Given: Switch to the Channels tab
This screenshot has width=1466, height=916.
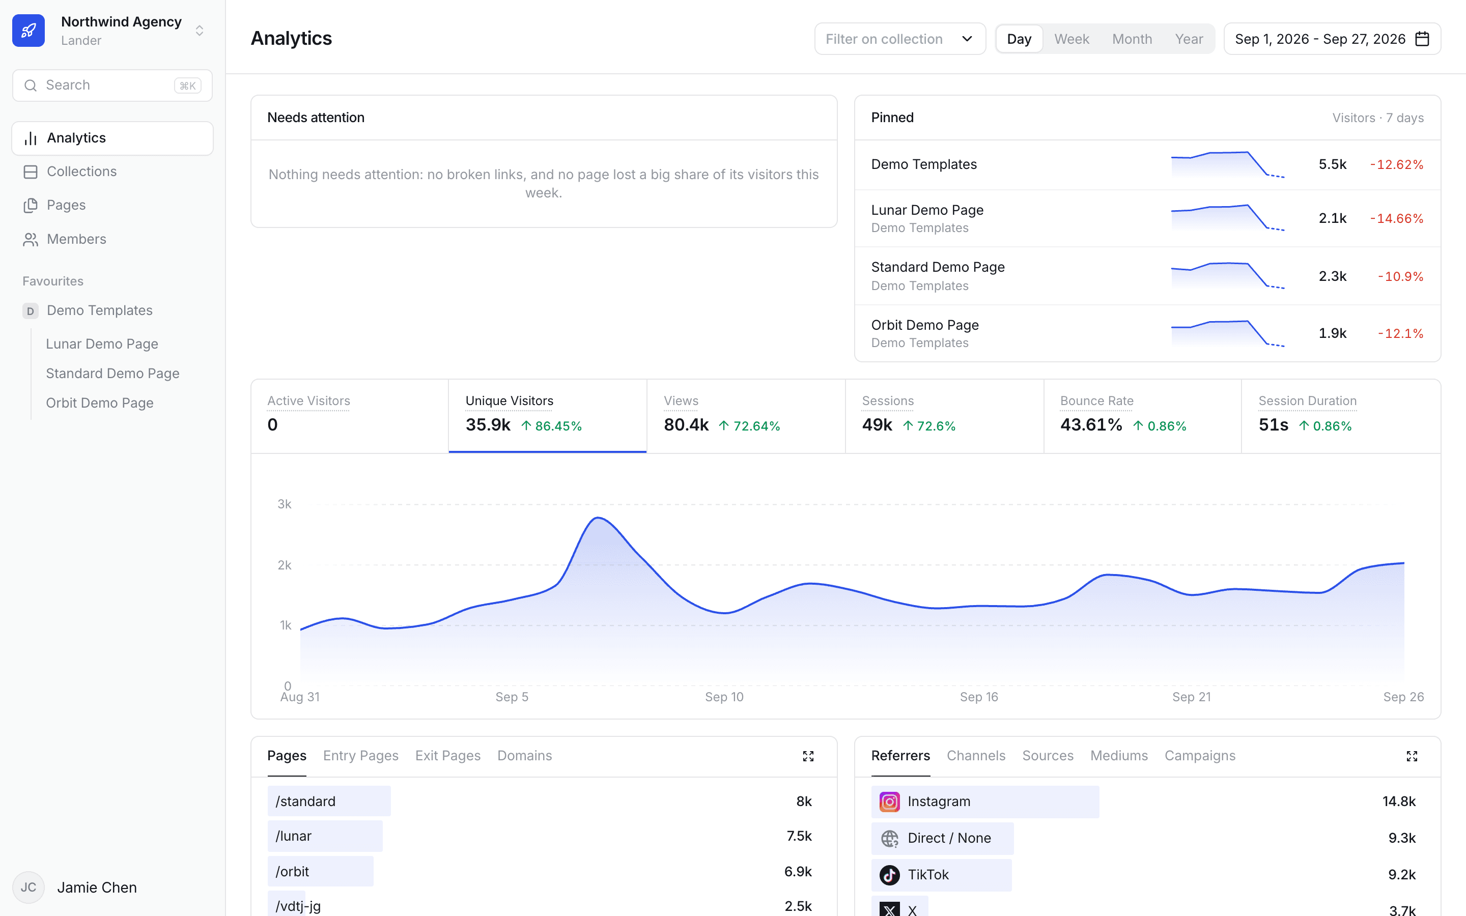Looking at the screenshot, I should tap(976, 756).
